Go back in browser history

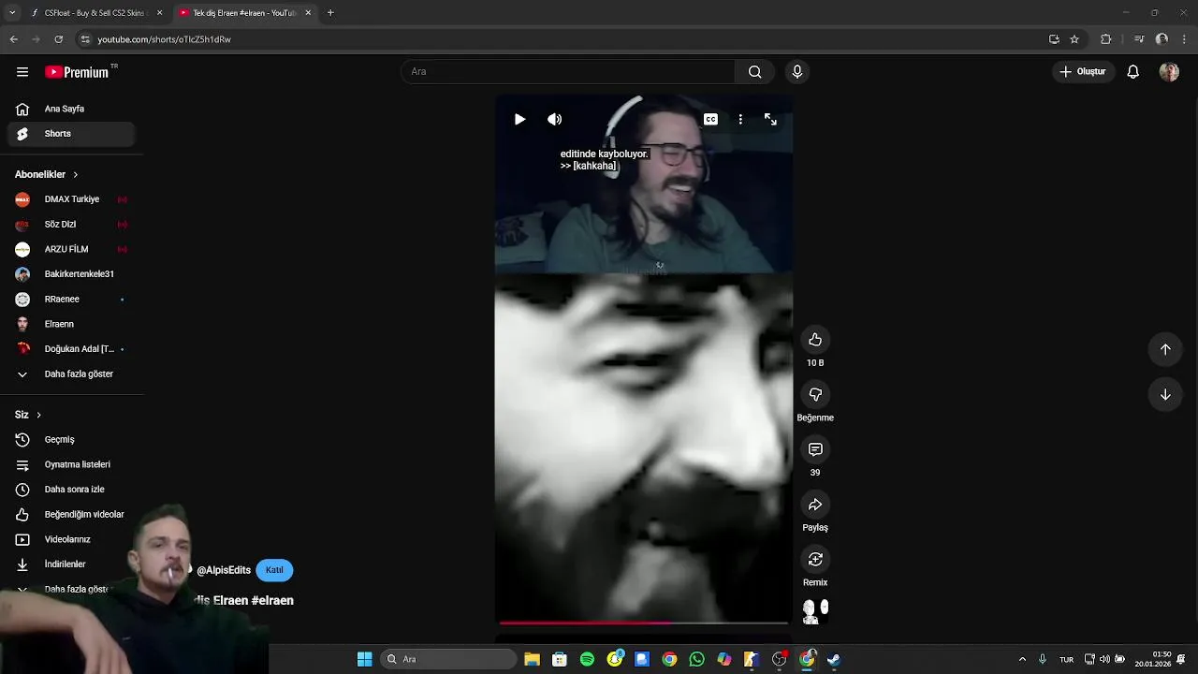(14, 39)
